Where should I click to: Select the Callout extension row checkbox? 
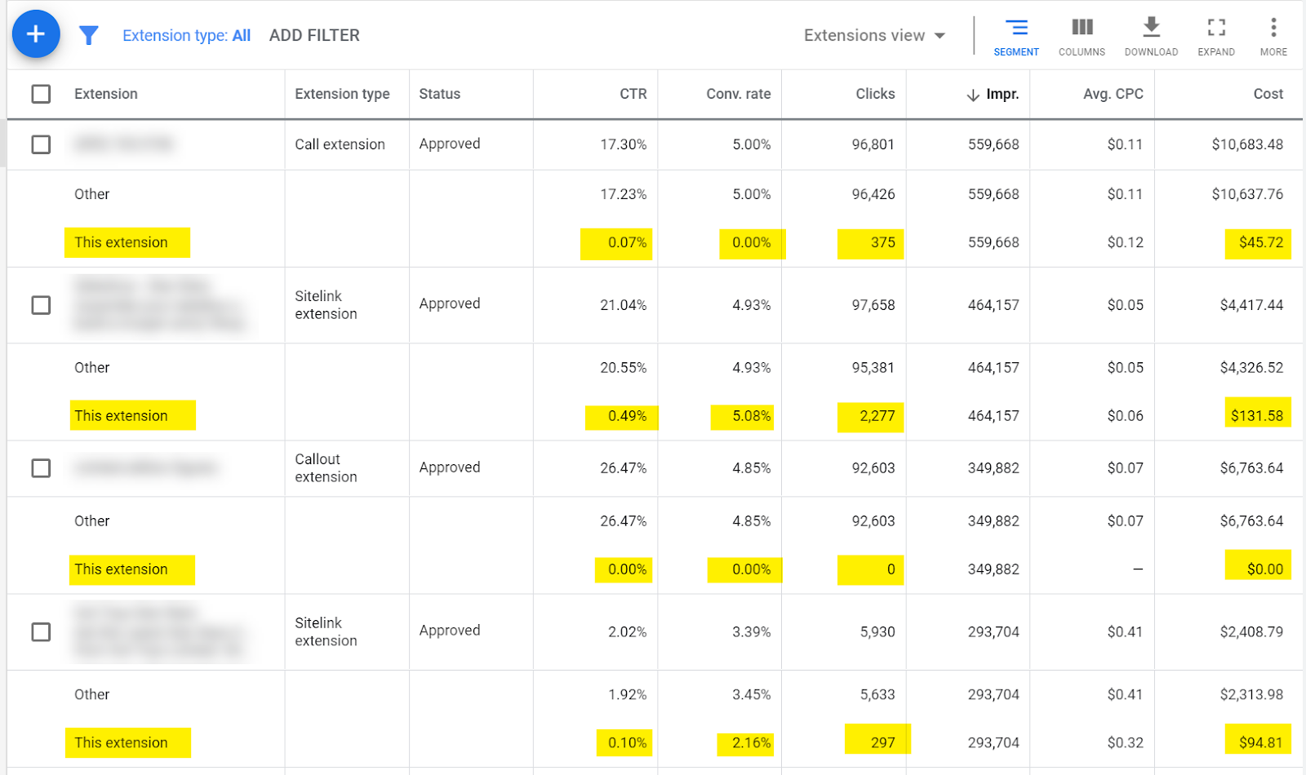[x=41, y=468]
